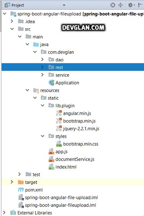
Task: Select bootstrap.min.css file name
Action: pyautogui.click(x=81, y=144)
